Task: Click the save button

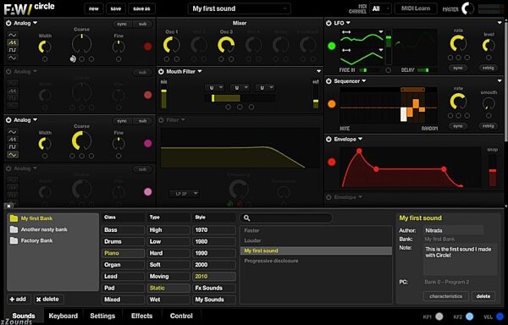Action: (115, 8)
